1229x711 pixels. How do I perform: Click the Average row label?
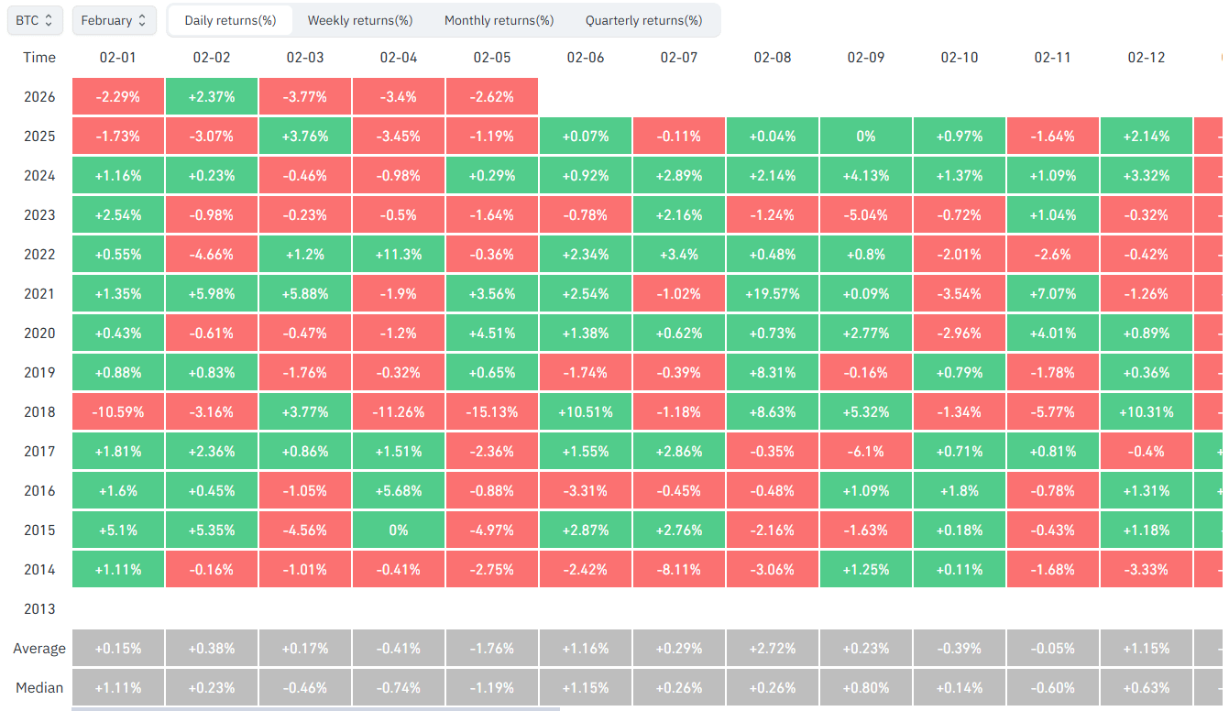tap(39, 649)
